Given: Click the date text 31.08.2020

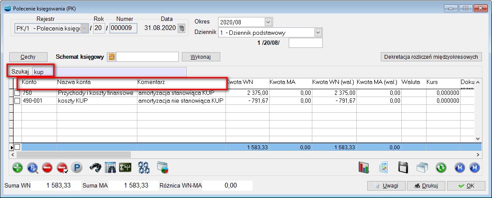Looking at the screenshot, I should pos(160,28).
